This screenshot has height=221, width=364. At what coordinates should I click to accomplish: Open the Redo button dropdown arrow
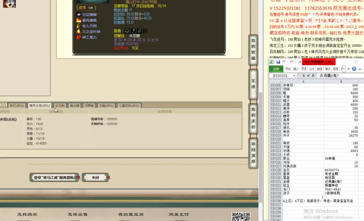[x=295, y=62]
